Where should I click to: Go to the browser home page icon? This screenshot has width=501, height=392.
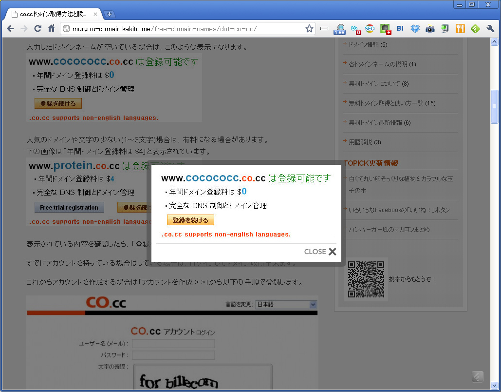tap(51, 29)
